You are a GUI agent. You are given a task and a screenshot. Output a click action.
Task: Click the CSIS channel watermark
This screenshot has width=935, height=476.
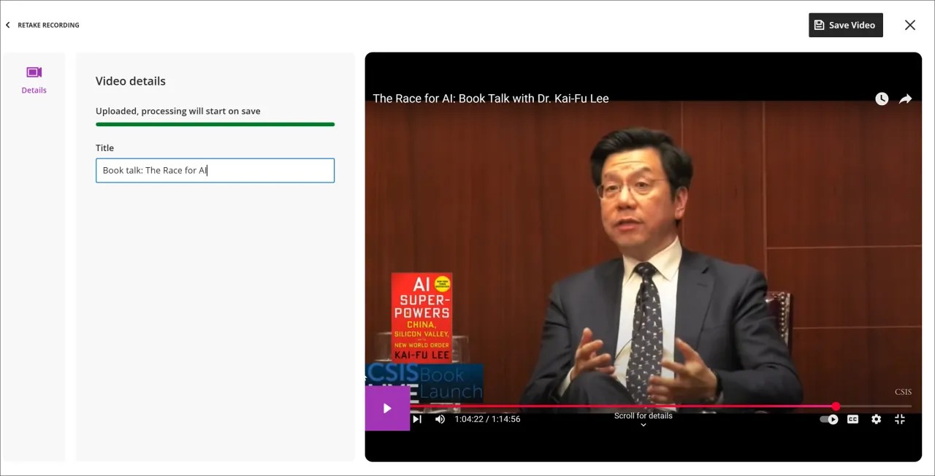tap(903, 392)
